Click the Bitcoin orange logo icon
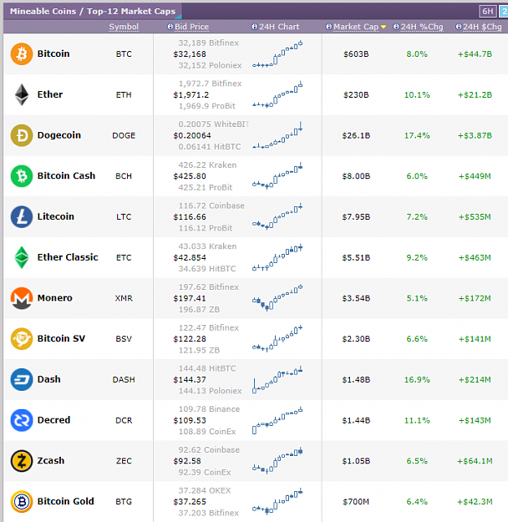The width and height of the screenshot is (508, 522). [22, 53]
